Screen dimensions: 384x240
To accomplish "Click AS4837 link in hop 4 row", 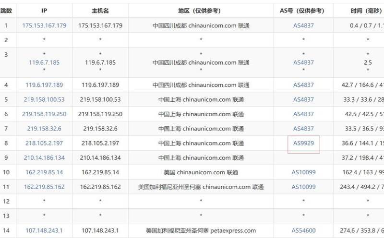I will coord(303,85).
